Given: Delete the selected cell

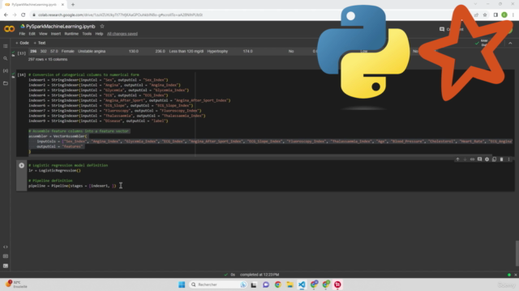Looking at the screenshot, I should tap(501, 159).
